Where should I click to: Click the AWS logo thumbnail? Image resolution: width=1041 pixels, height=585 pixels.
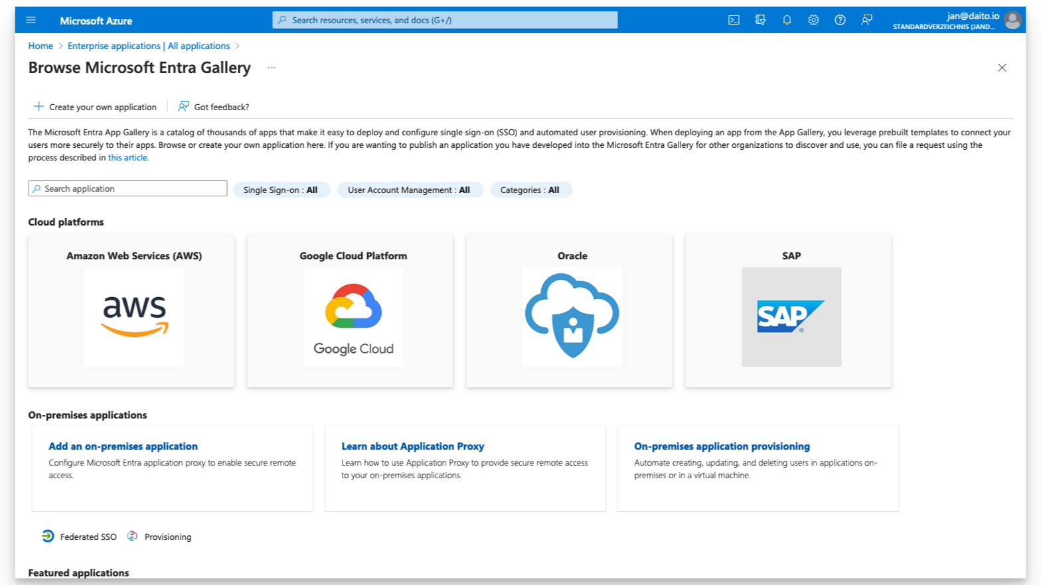134,317
